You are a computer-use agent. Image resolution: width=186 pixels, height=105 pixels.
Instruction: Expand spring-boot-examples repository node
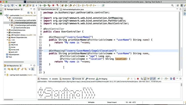(x=5, y=75)
